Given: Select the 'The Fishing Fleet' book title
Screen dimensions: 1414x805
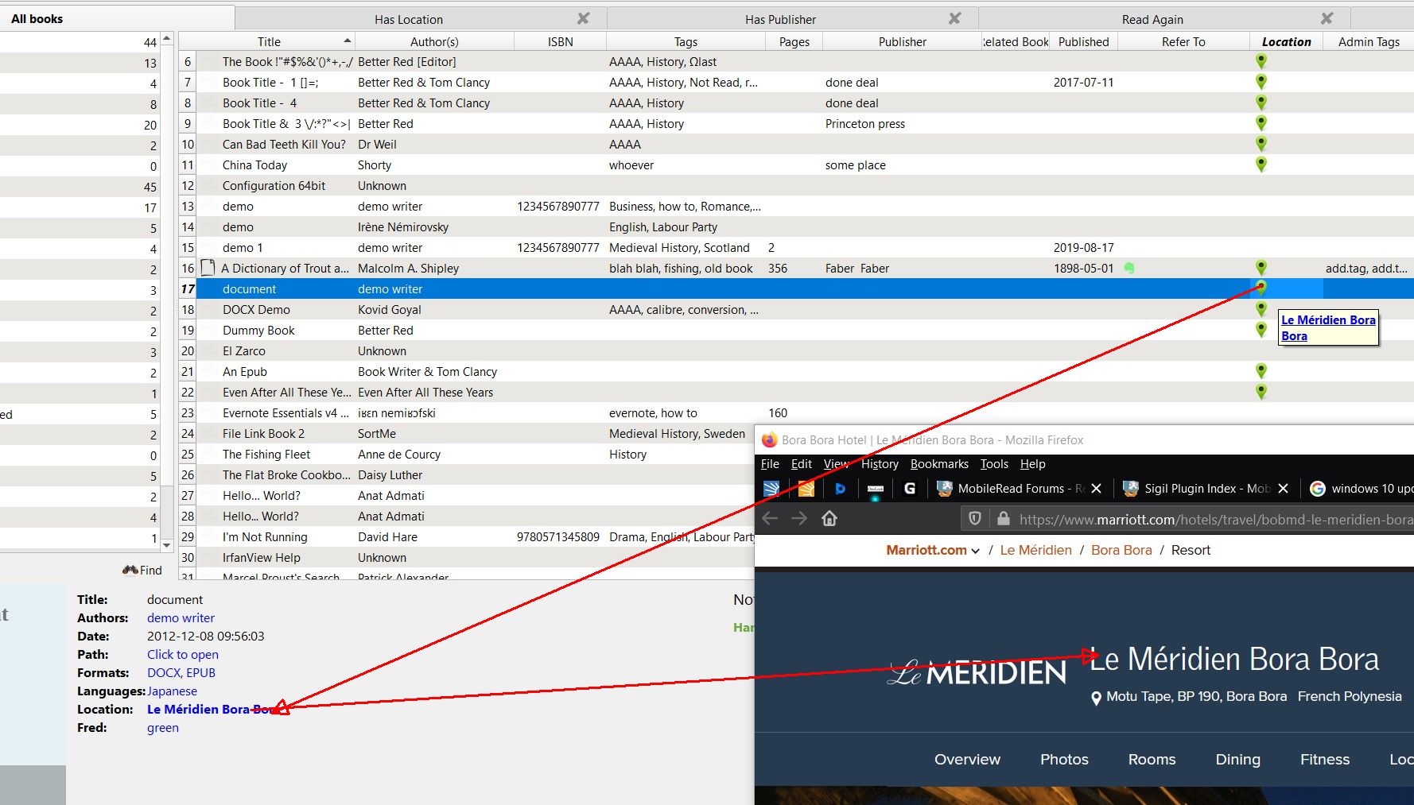Looking at the screenshot, I should tap(266, 454).
